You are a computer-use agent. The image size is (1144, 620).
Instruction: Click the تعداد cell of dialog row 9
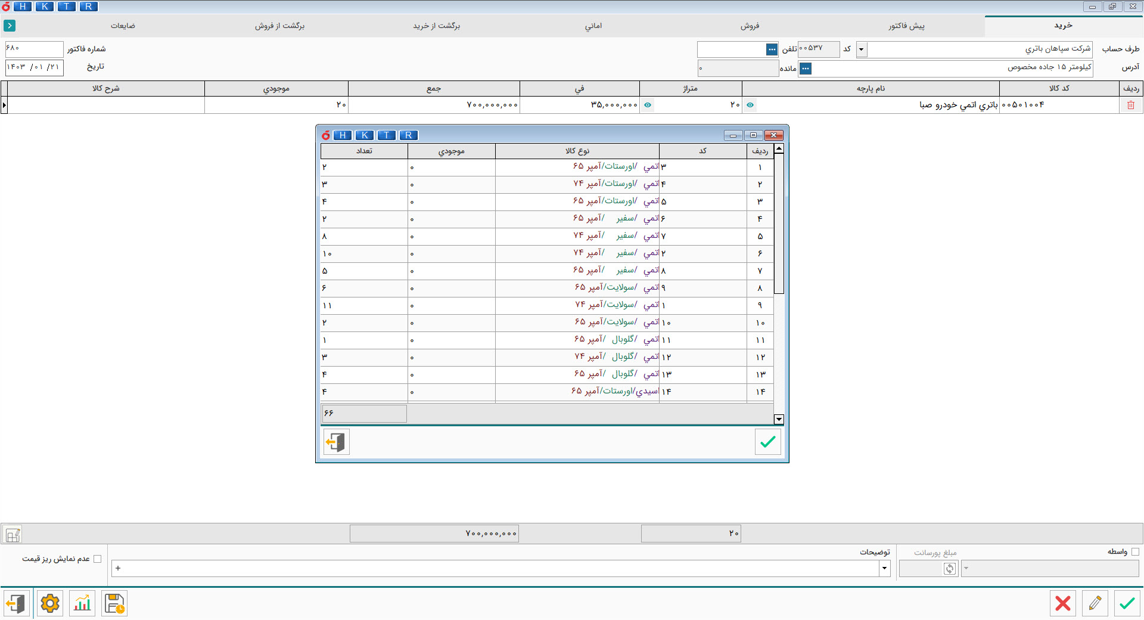point(364,305)
